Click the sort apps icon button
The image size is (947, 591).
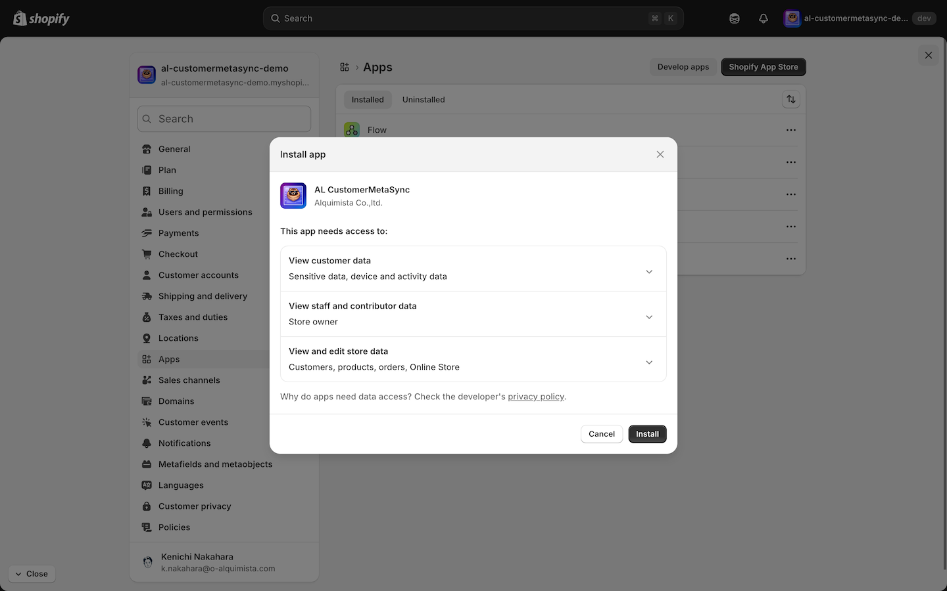pos(791,100)
